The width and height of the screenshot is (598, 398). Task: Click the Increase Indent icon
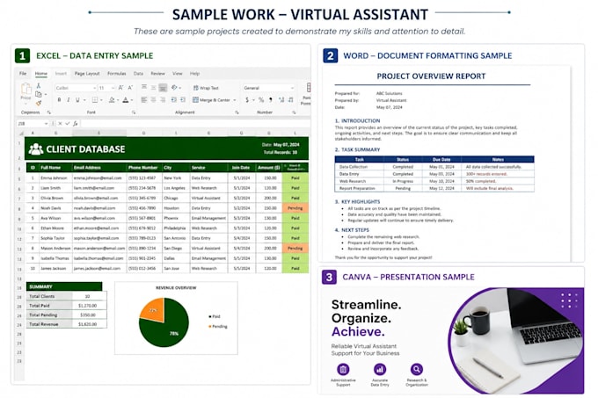coord(183,100)
